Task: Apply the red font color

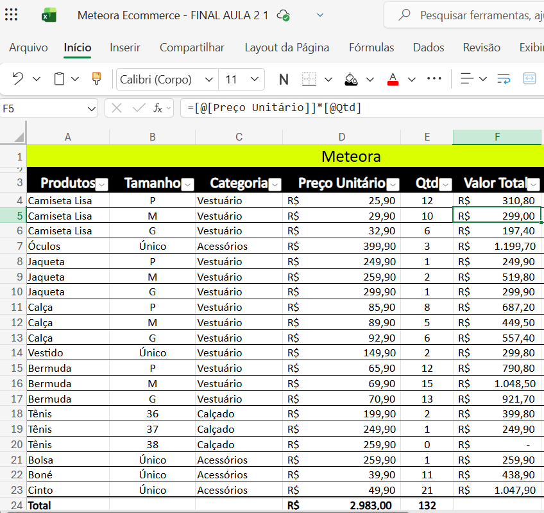Action: coord(393,79)
